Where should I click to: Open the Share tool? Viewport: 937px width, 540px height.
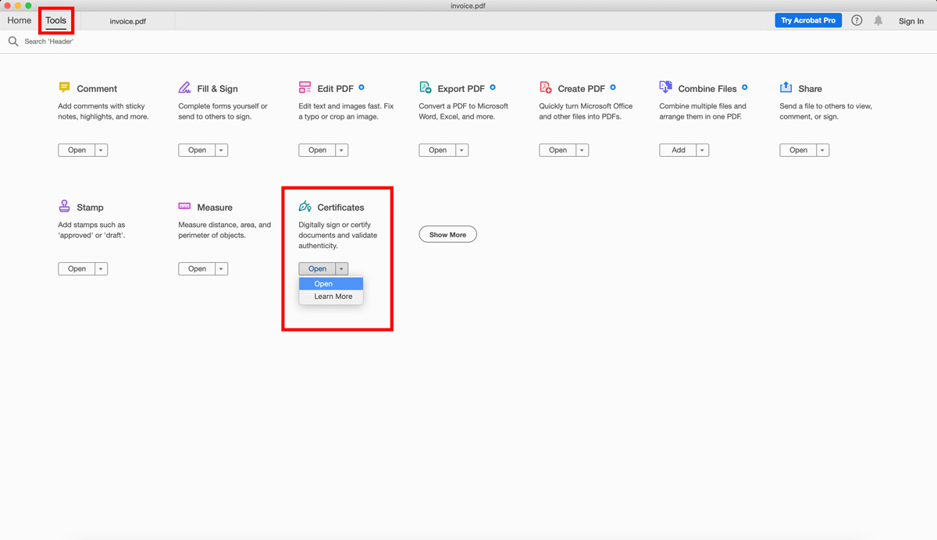point(799,150)
